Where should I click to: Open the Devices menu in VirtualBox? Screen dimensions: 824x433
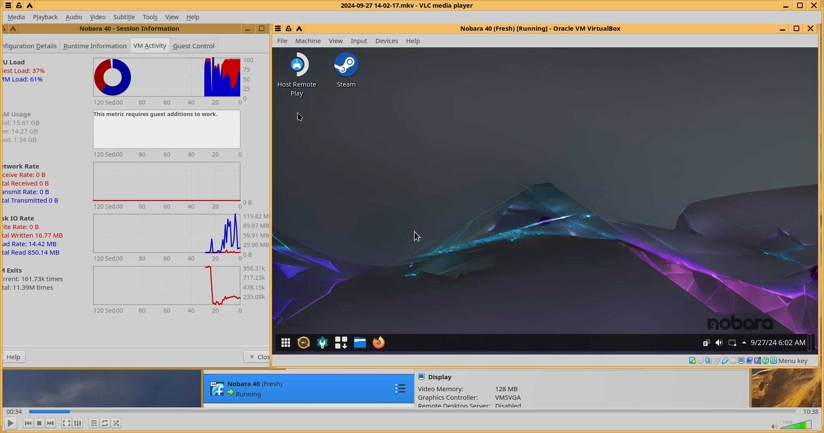(x=386, y=41)
